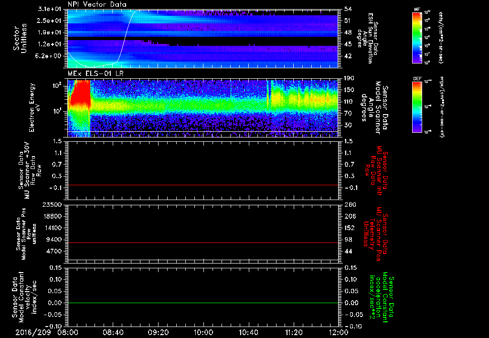Click the "152" telemetry tick label

point(349,228)
